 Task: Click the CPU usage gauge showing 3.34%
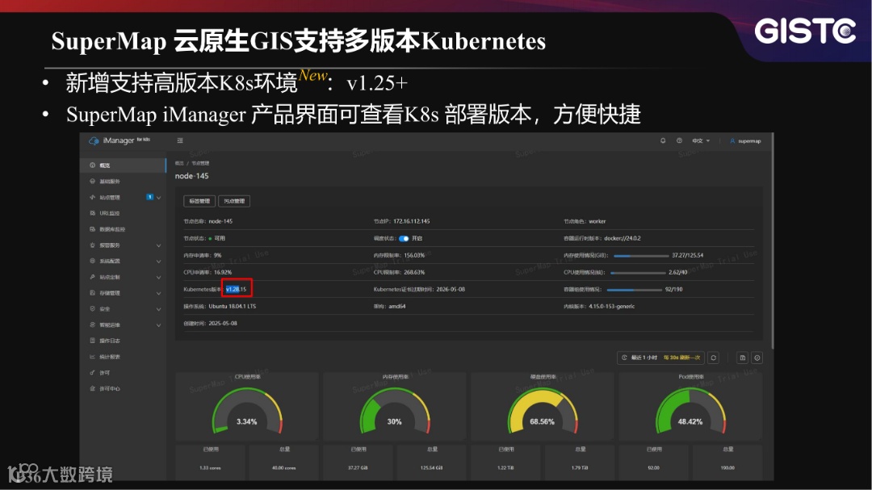[x=247, y=412]
